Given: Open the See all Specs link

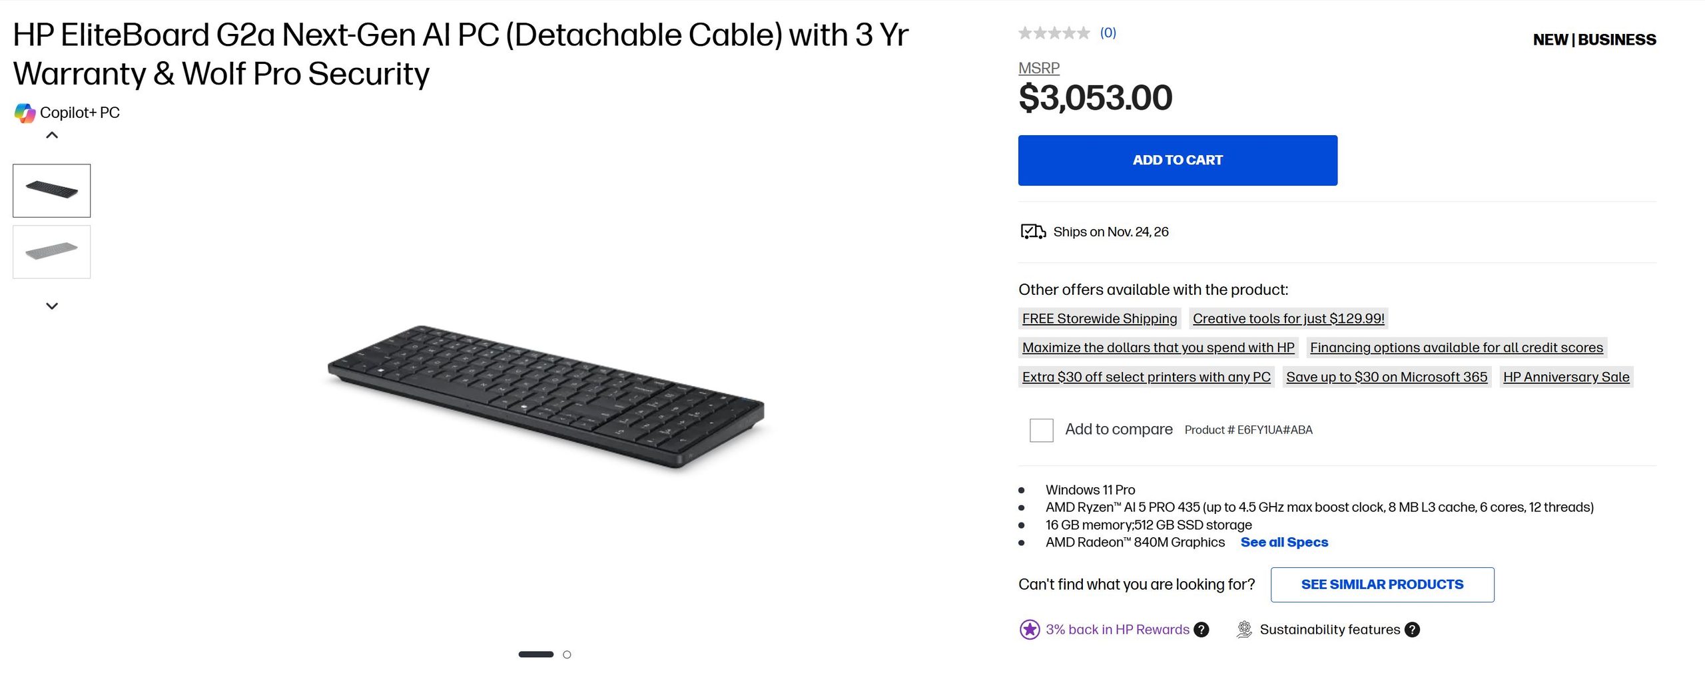Looking at the screenshot, I should pyautogui.click(x=1284, y=542).
